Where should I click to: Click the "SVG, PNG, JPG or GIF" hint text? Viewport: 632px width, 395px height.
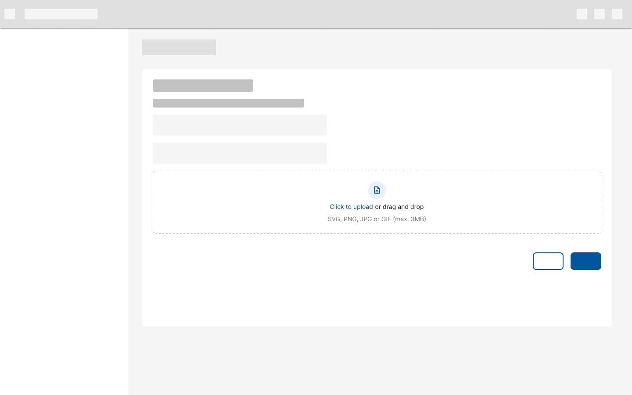tap(377, 219)
